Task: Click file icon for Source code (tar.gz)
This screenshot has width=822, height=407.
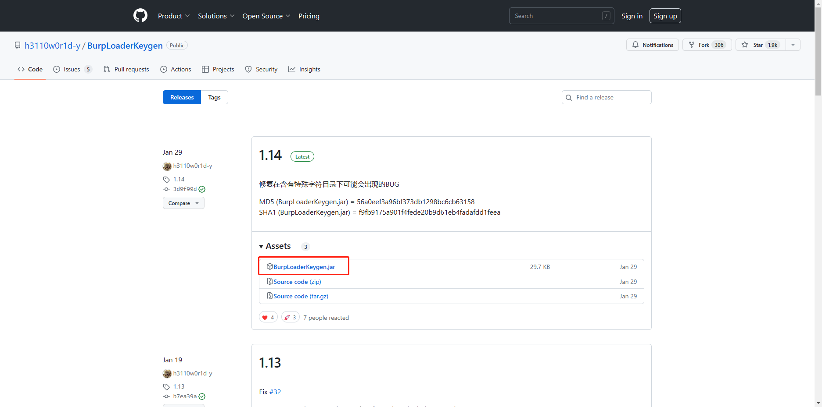Action: [270, 296]
